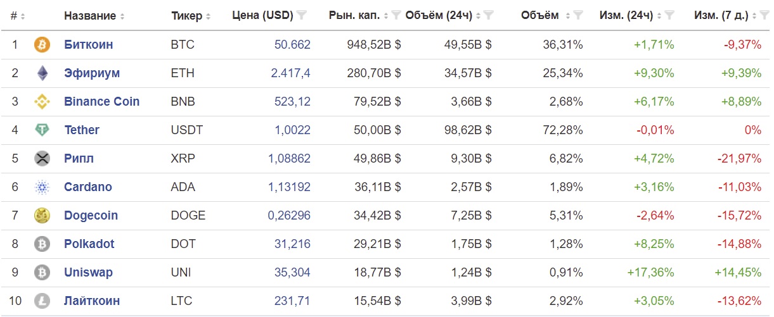Open the Cardano link
Viewport: 774px width, 317px height.
pos(88,187)
